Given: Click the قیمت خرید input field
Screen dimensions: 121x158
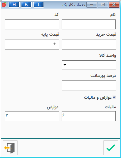Looking at the screenshot, I should (89, 45).
